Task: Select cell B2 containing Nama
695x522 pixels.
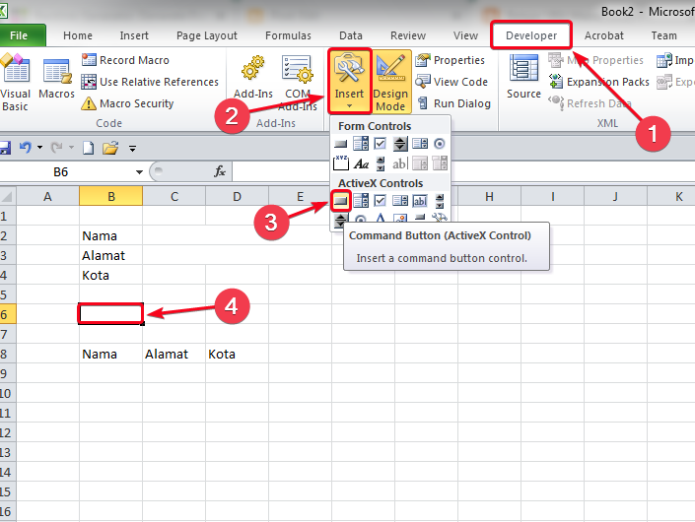Action: 111,235
